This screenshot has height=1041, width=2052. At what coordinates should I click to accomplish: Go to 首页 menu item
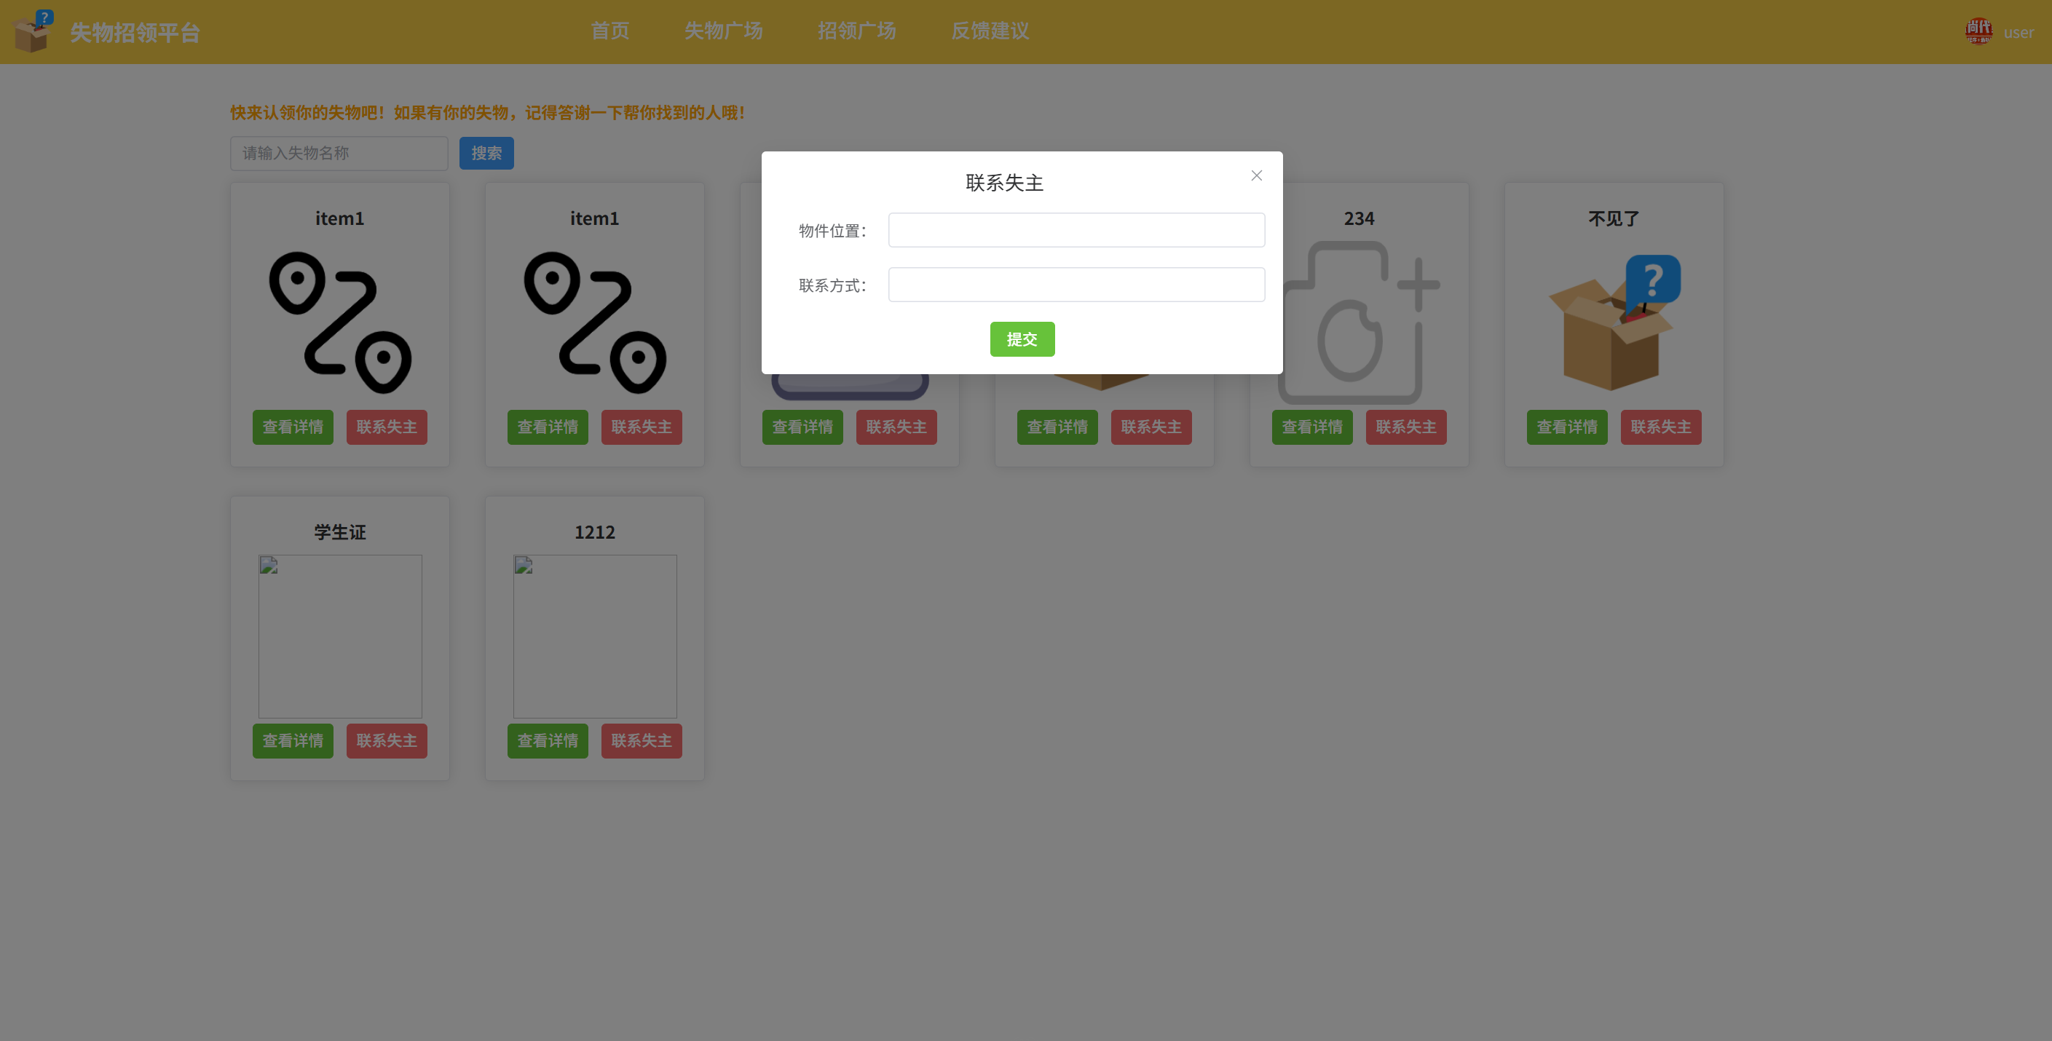pos(609,31)
